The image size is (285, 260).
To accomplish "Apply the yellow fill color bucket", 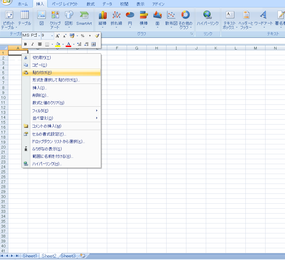I will [x=58, y=44].
